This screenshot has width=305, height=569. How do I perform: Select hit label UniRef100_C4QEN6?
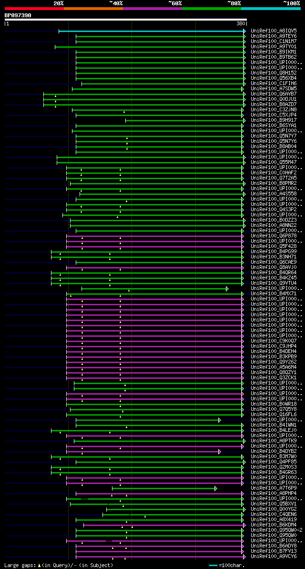[x=274, y=515]
